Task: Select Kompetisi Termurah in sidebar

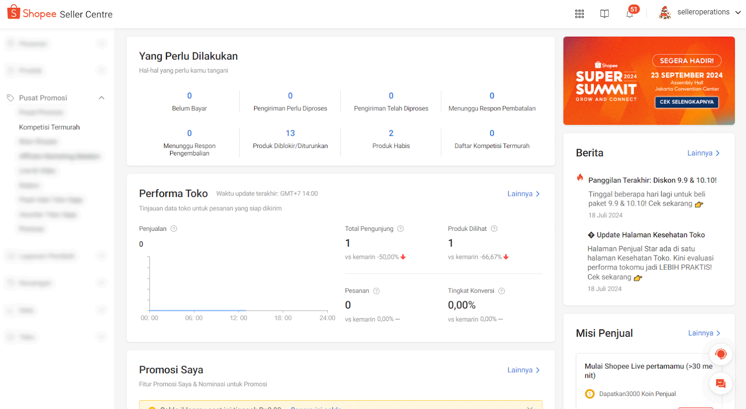Action: [x=49, y=127]
